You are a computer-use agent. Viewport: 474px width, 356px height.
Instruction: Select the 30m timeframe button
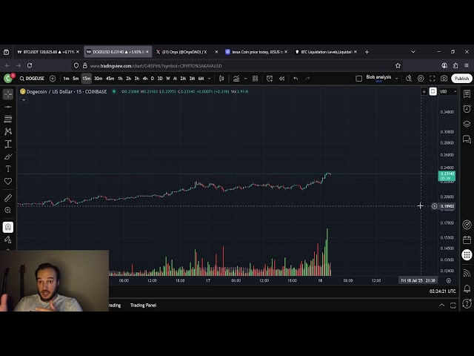pos(98,79)
